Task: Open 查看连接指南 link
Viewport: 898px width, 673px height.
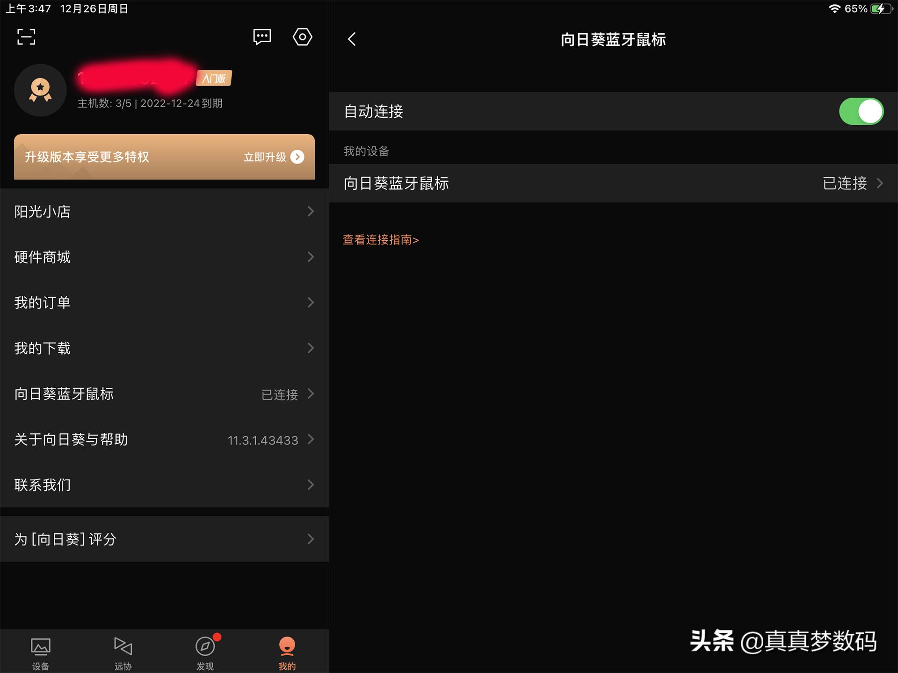Action: pos(380,240)
